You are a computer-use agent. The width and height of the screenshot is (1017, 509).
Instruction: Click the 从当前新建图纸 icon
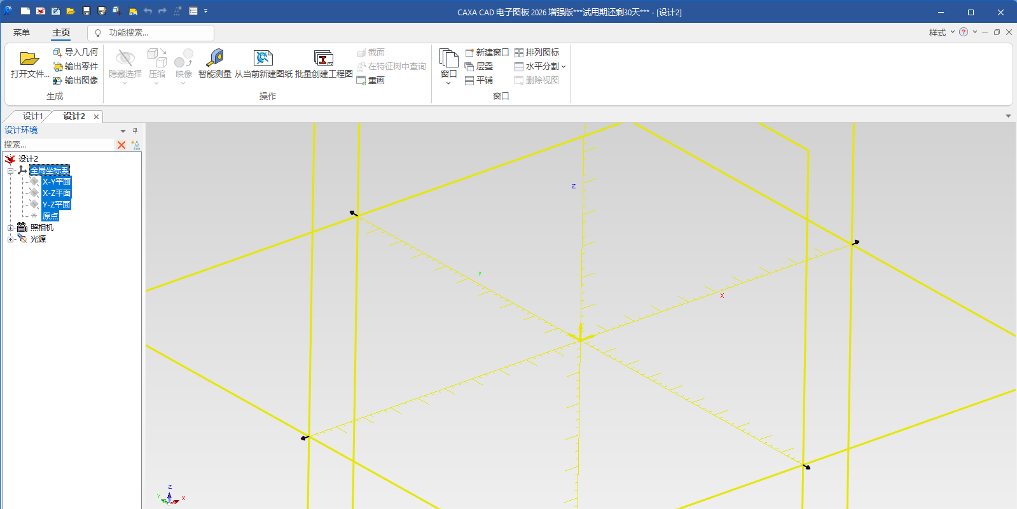point(263,59)
